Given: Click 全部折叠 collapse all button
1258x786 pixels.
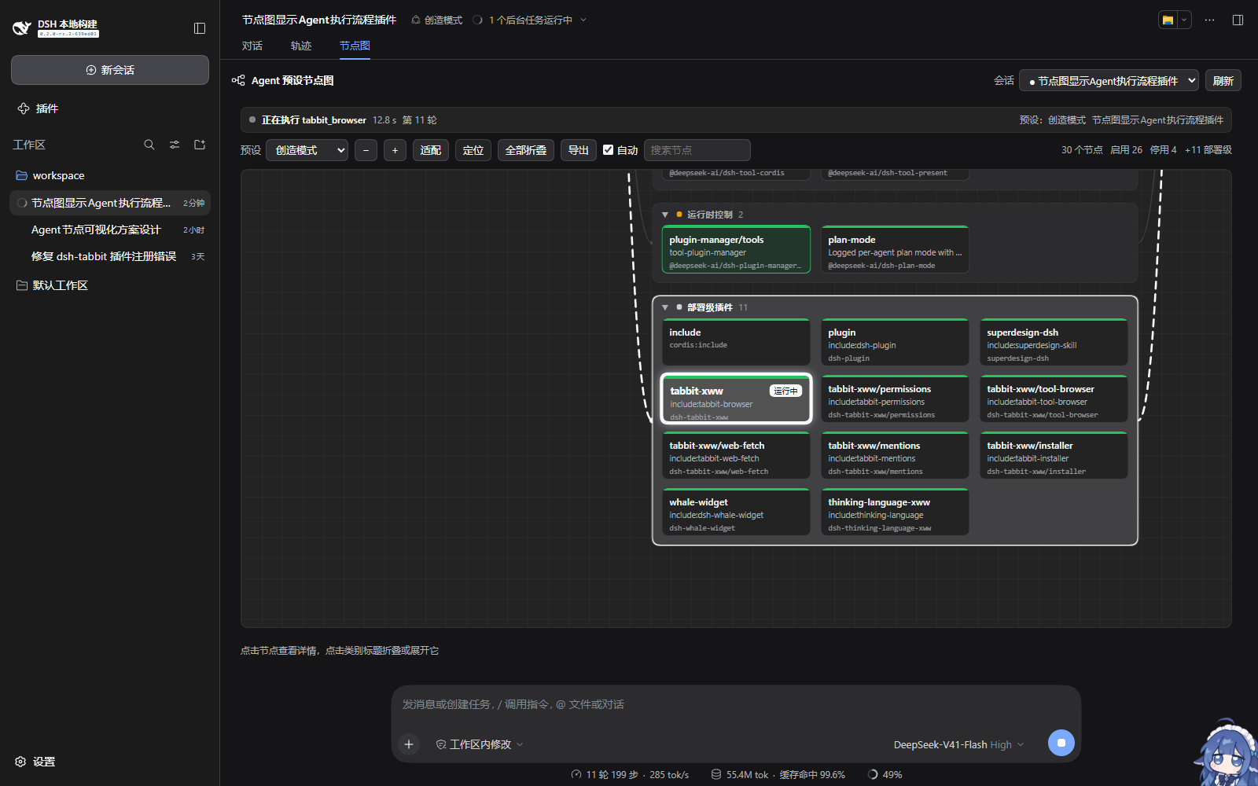Looking at the screenshot, I should point(526,150).
